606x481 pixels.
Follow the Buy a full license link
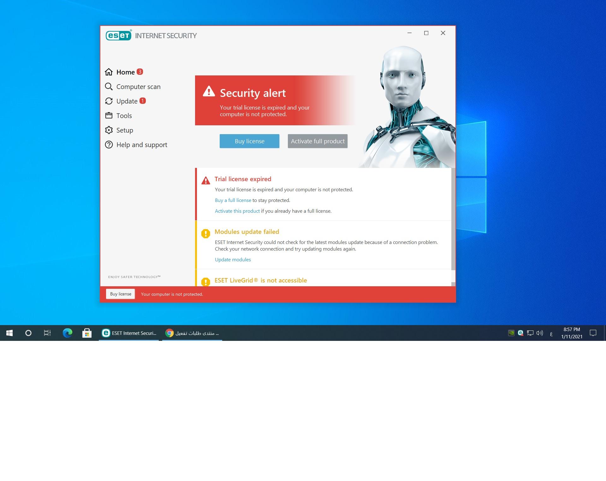[233, 200]
